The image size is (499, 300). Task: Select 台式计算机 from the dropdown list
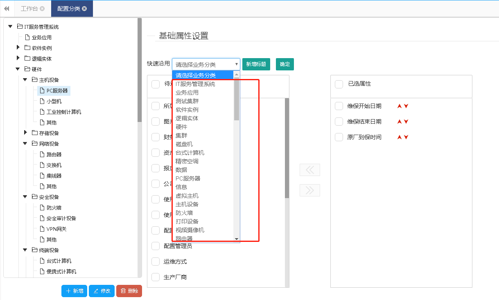(x=190, y=153)
